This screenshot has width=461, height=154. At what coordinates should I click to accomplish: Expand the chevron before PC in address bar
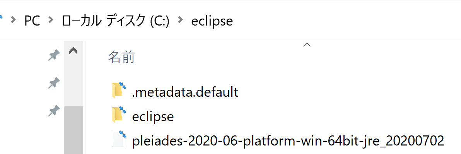point(13,20)
